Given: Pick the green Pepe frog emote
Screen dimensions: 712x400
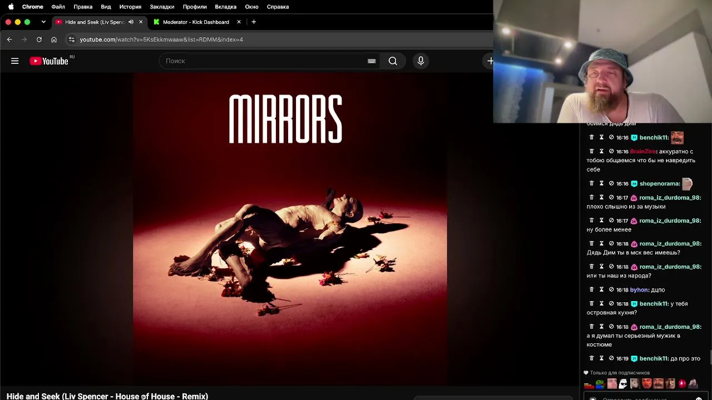Looking at the screenshot, I should coord(600,384).
